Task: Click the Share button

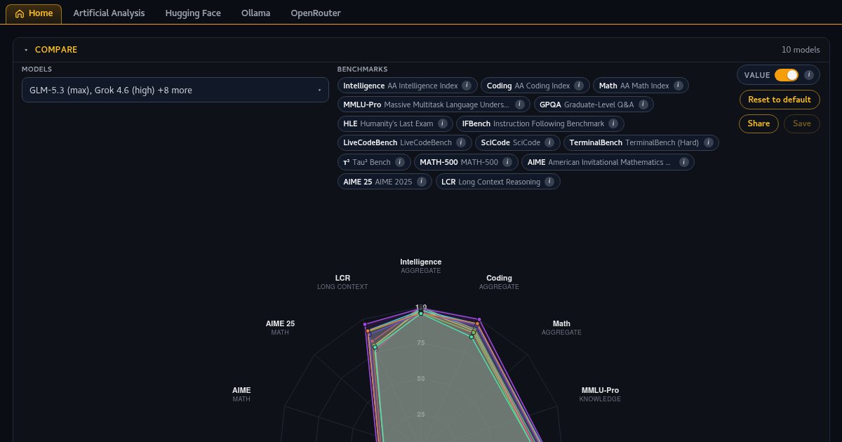Action: pos(759,123)
